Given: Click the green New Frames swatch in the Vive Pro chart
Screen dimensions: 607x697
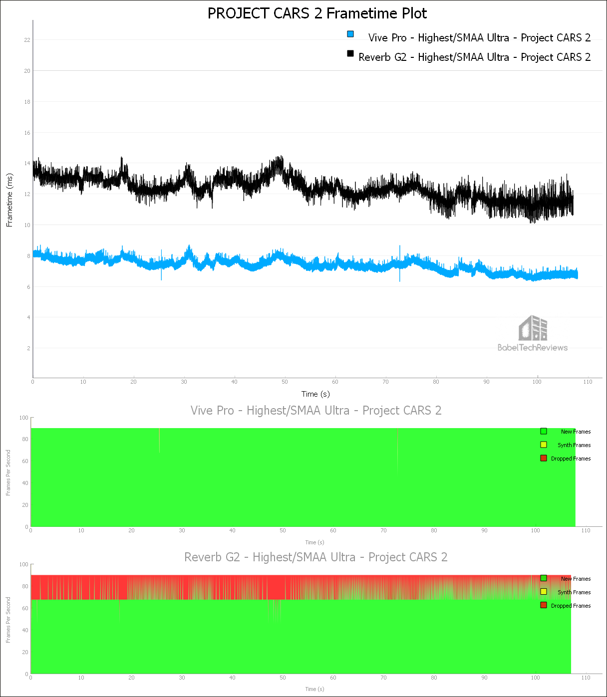Looking at the screenshot, I should 544,431.
